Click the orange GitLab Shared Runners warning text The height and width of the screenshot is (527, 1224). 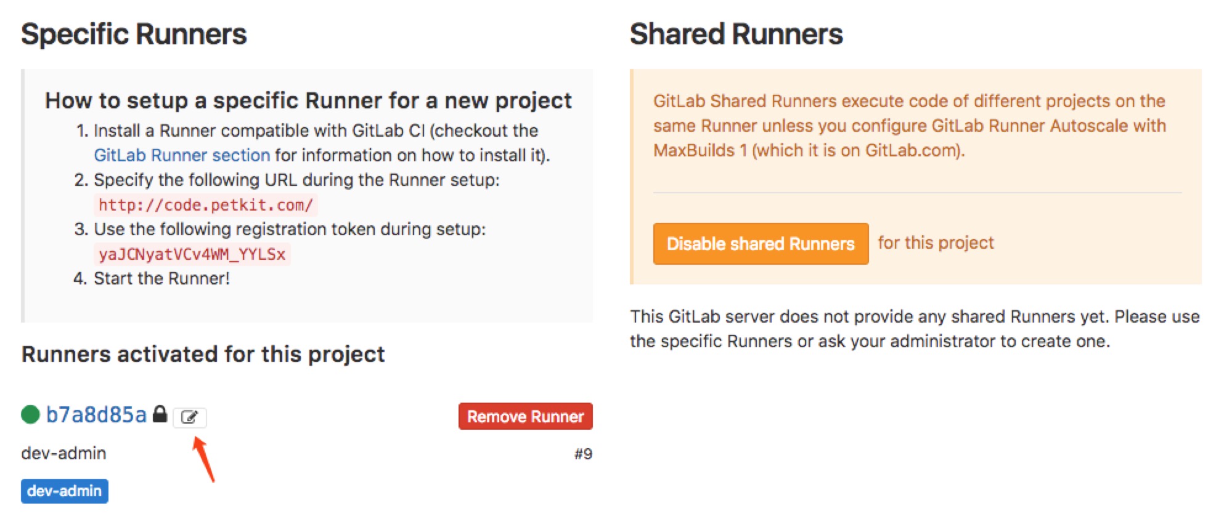(909, 126)
